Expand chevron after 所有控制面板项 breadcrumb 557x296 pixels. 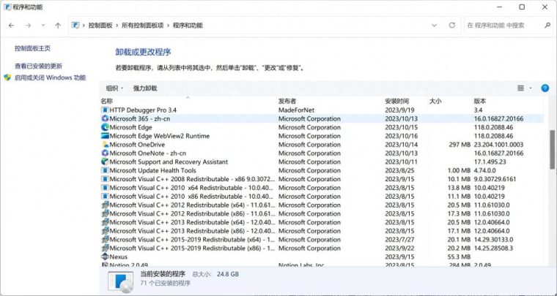click(168, 26)
